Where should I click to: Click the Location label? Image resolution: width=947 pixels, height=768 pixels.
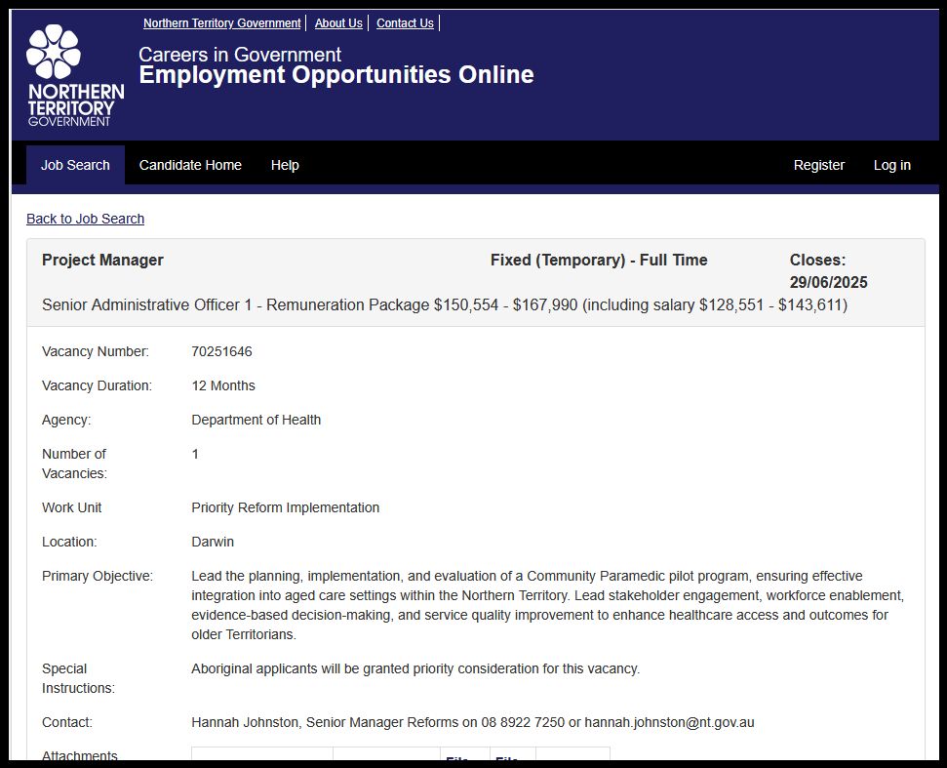pos(69,542)
